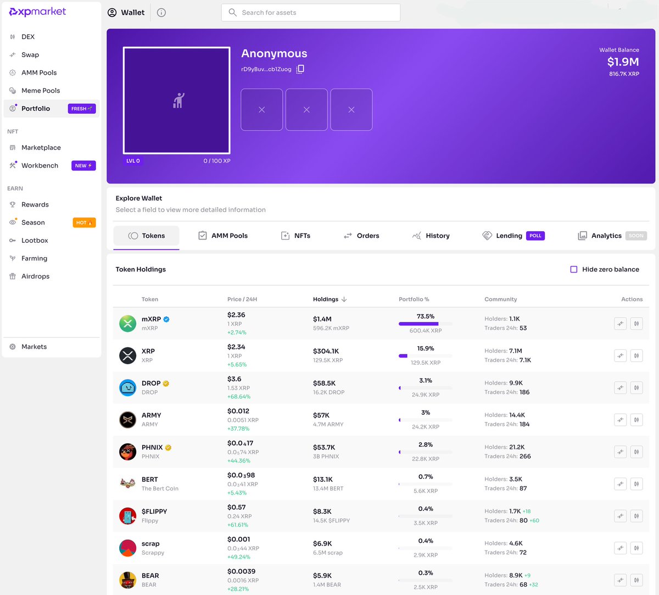The image size is (659, 595).
Task: Focus the Search for assets field
Action: [311, 13]
